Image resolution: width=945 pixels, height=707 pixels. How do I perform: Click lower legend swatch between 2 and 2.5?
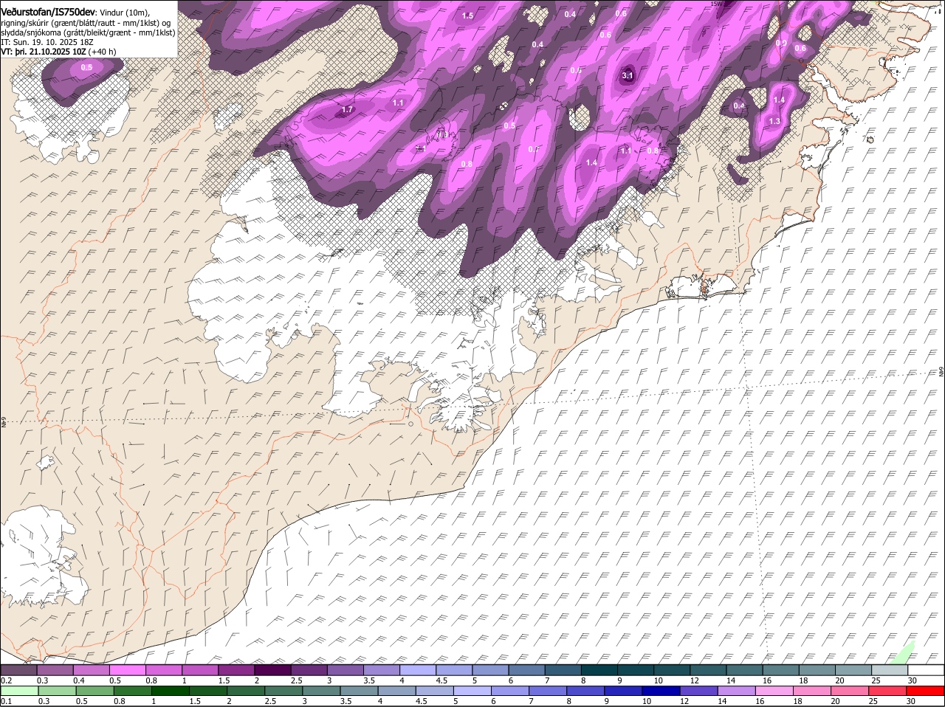(246, 690)
